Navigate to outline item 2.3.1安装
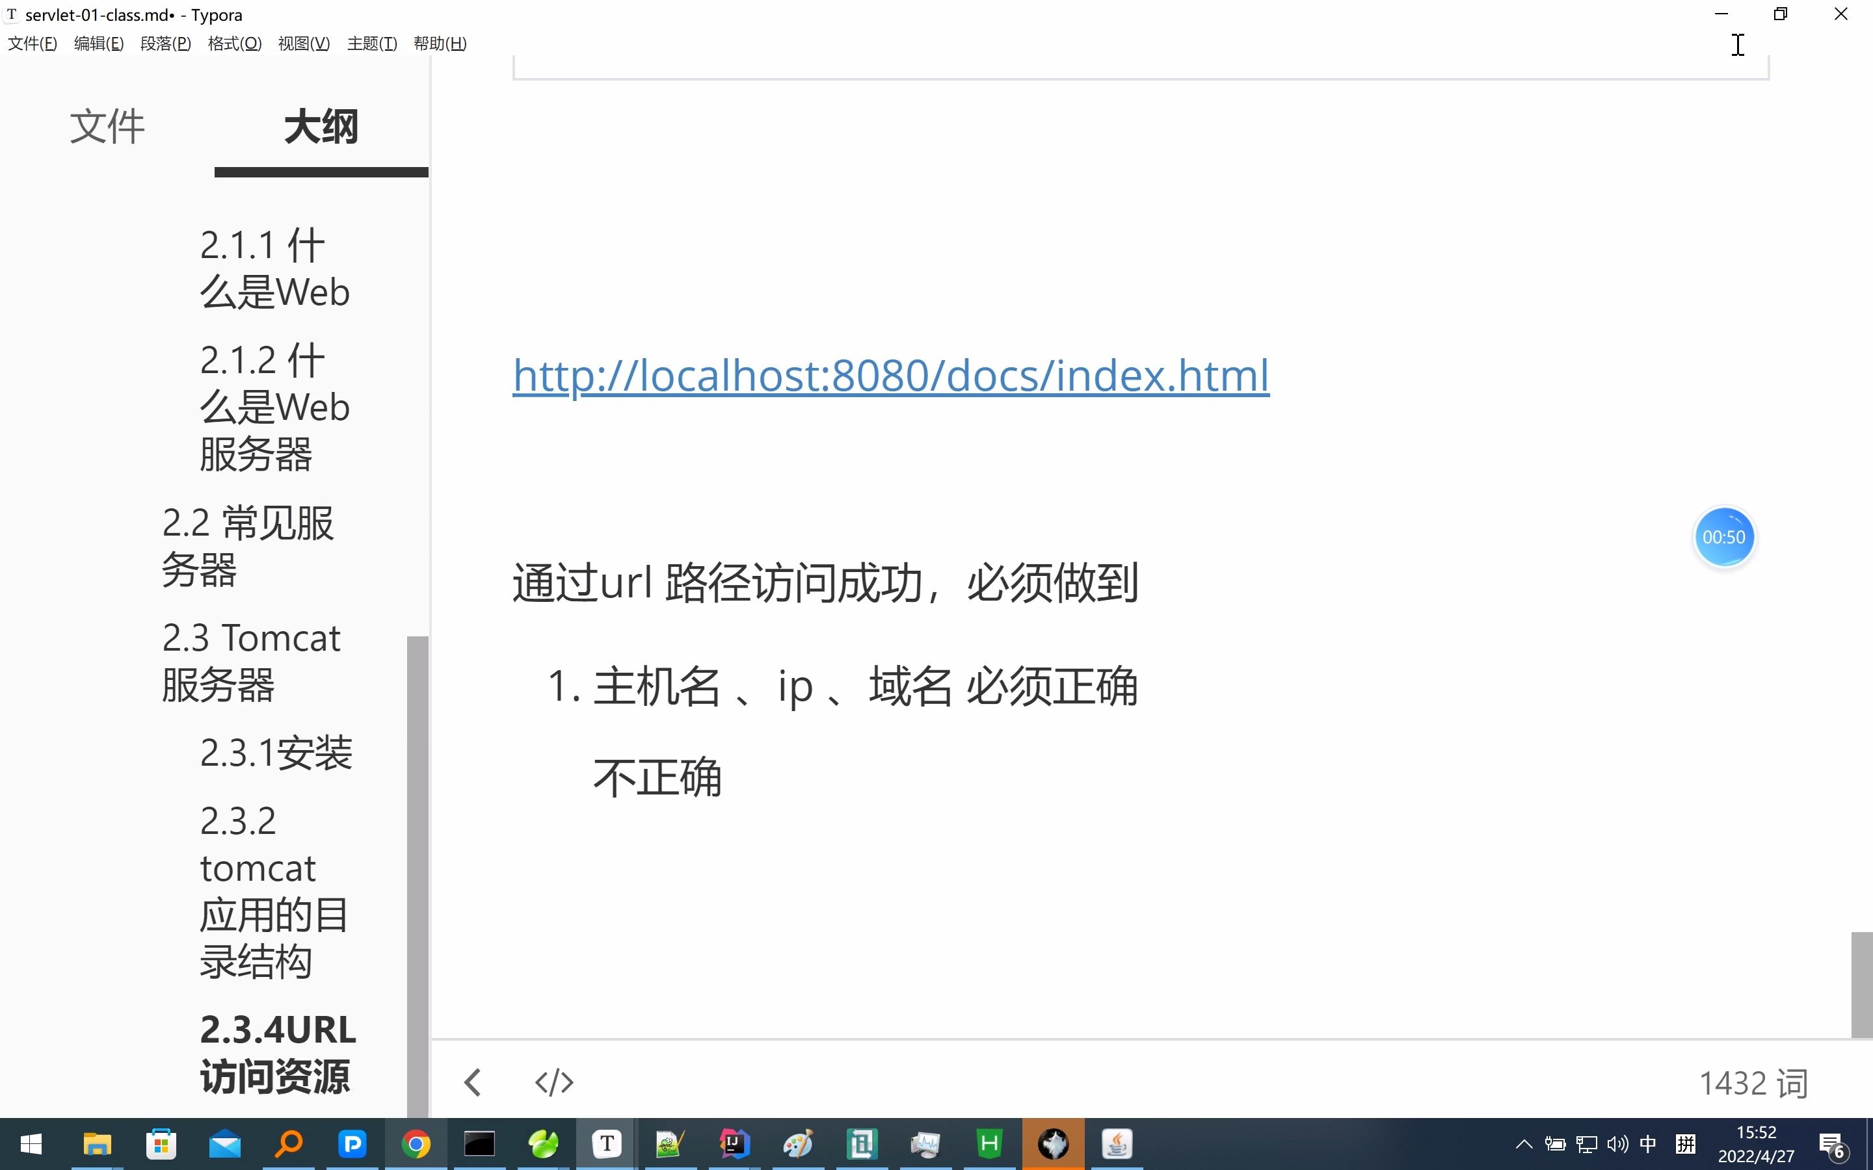This screenshot has width=1873, height=1170. click(276, 753)
